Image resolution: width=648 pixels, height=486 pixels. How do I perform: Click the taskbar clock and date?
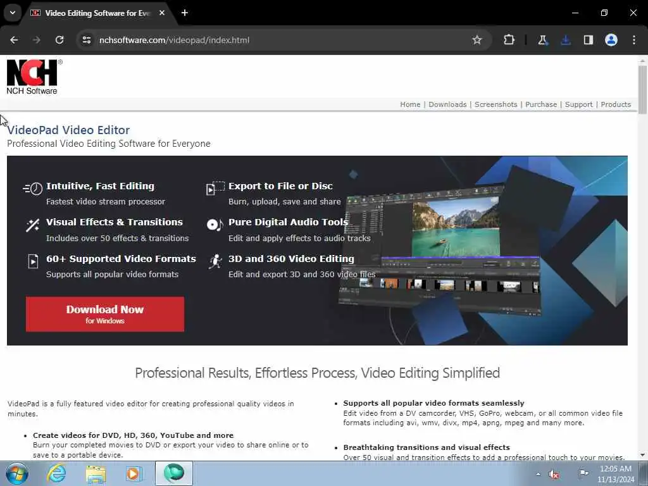(616, 474)
